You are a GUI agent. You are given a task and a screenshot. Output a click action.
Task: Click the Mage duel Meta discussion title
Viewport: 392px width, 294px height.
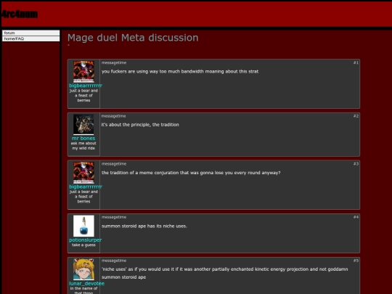pos(133,38)
